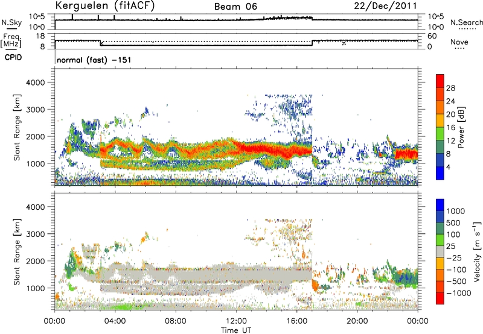Click the "N.Sky" legend label

tap(11, 22)
